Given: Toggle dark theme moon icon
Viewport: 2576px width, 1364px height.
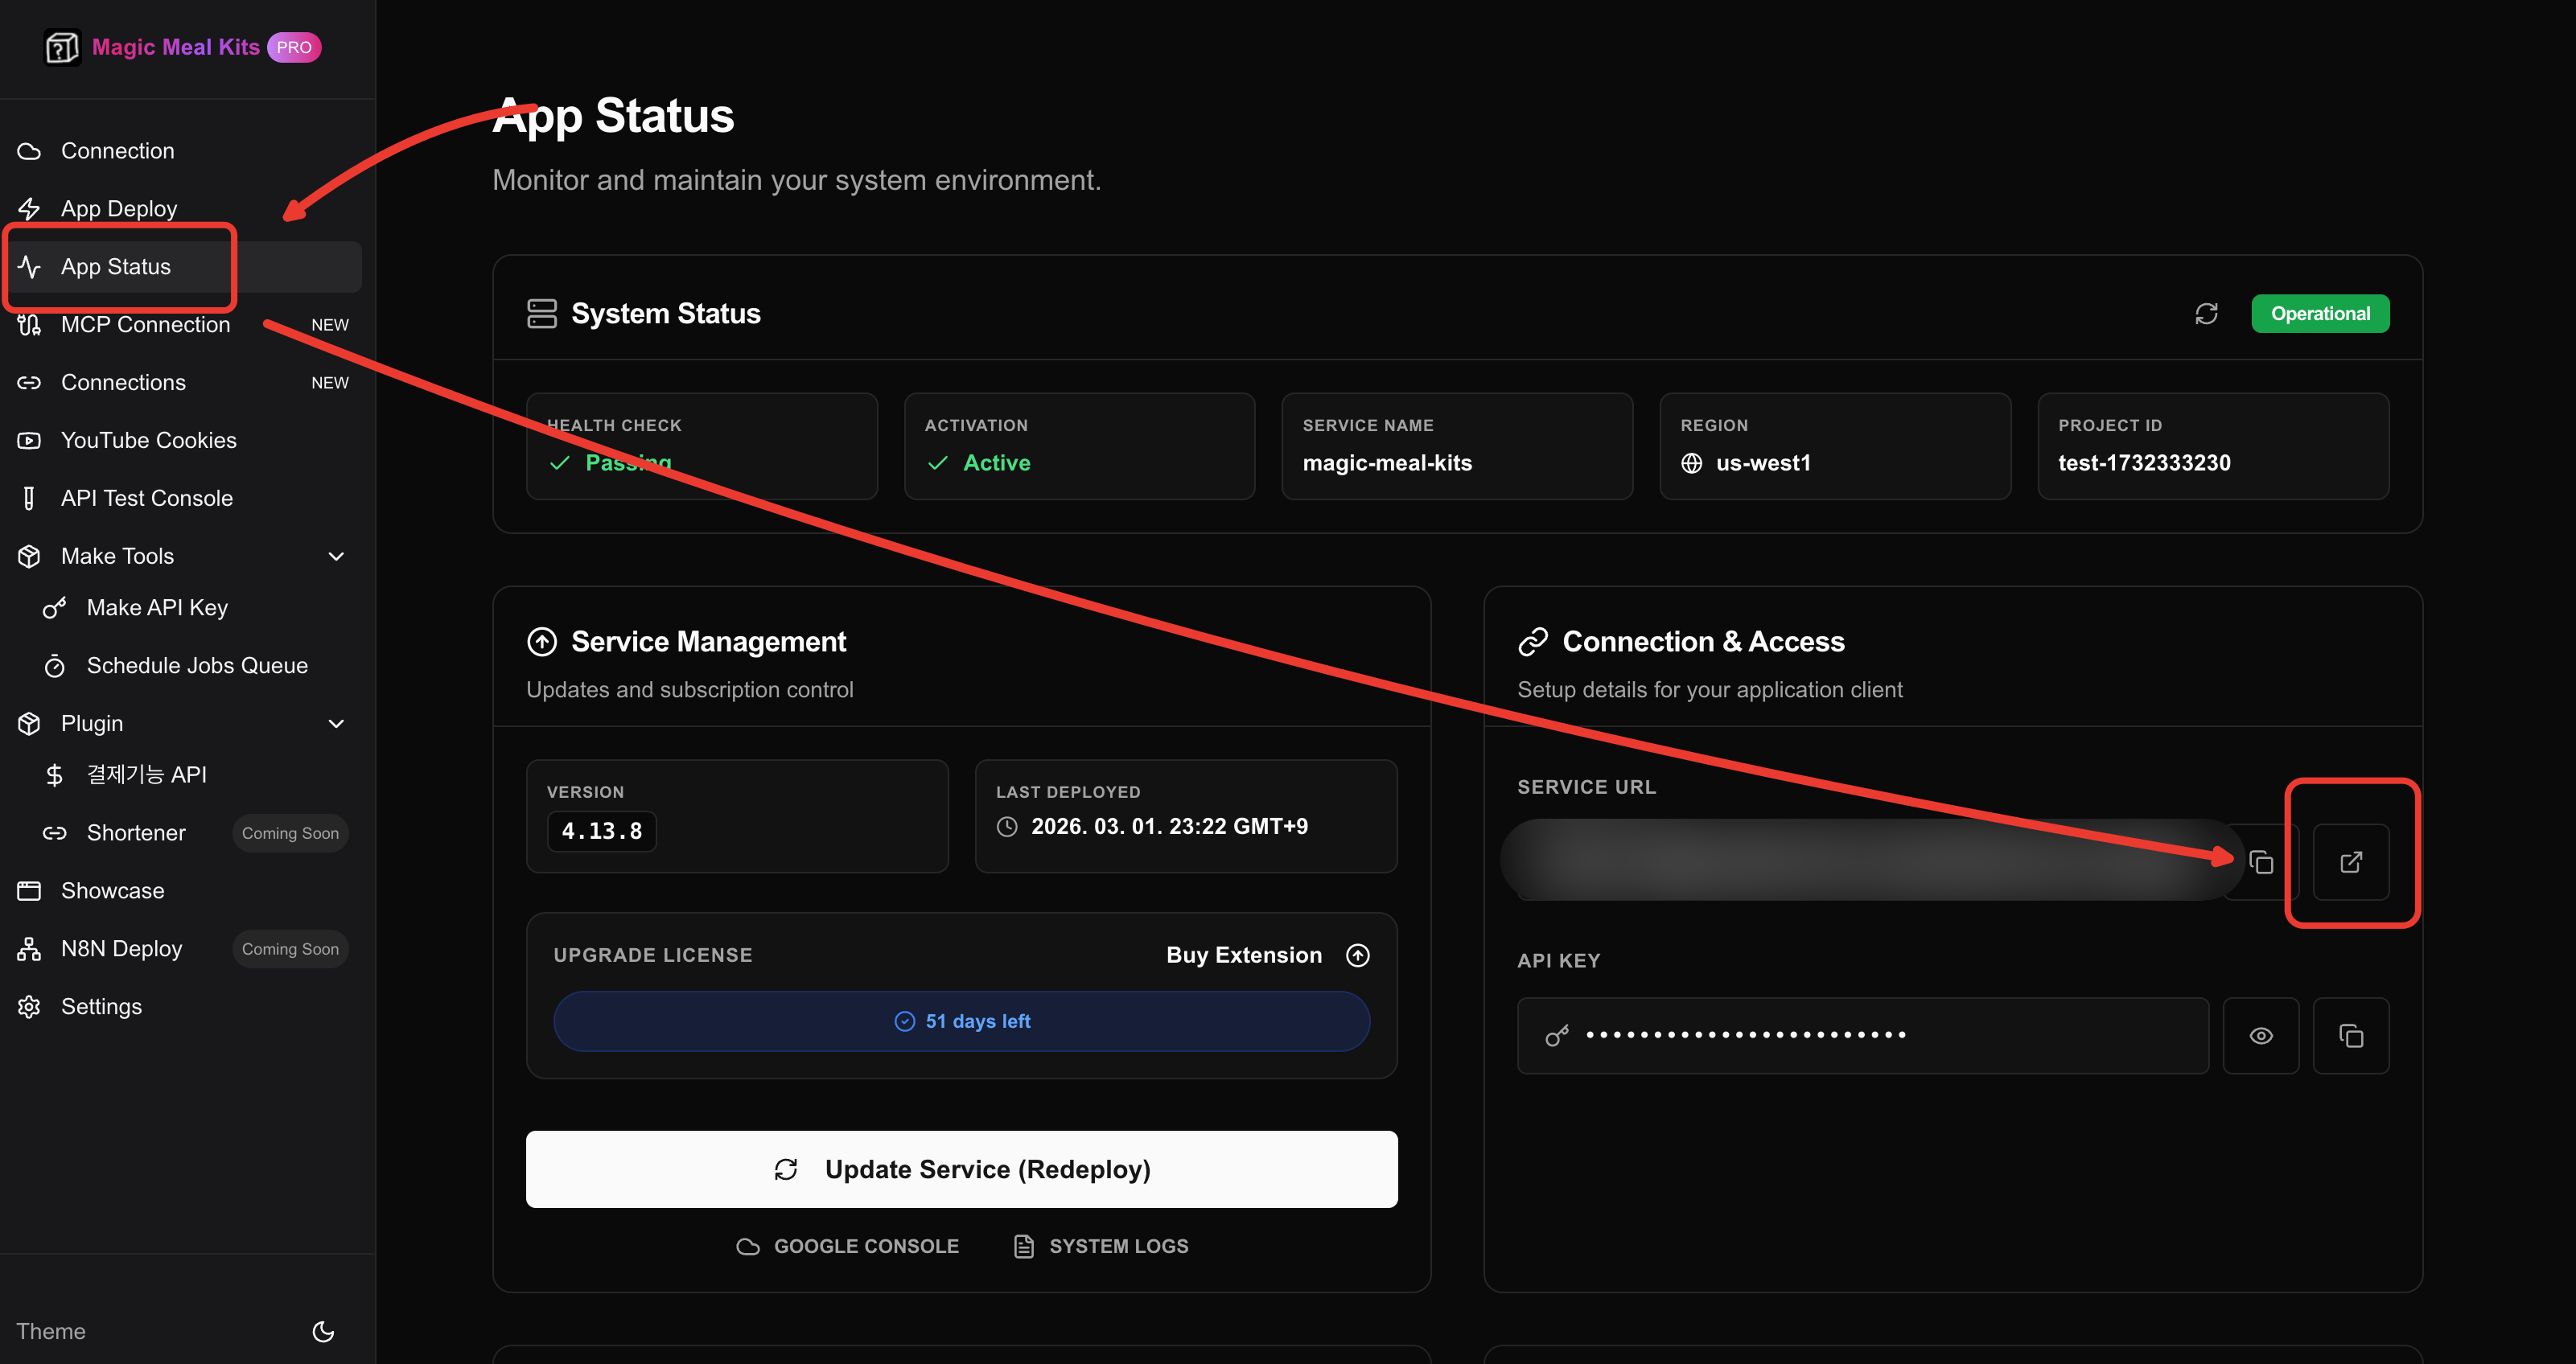Looking at the screenshot, I should click(x=323, y=1331).
